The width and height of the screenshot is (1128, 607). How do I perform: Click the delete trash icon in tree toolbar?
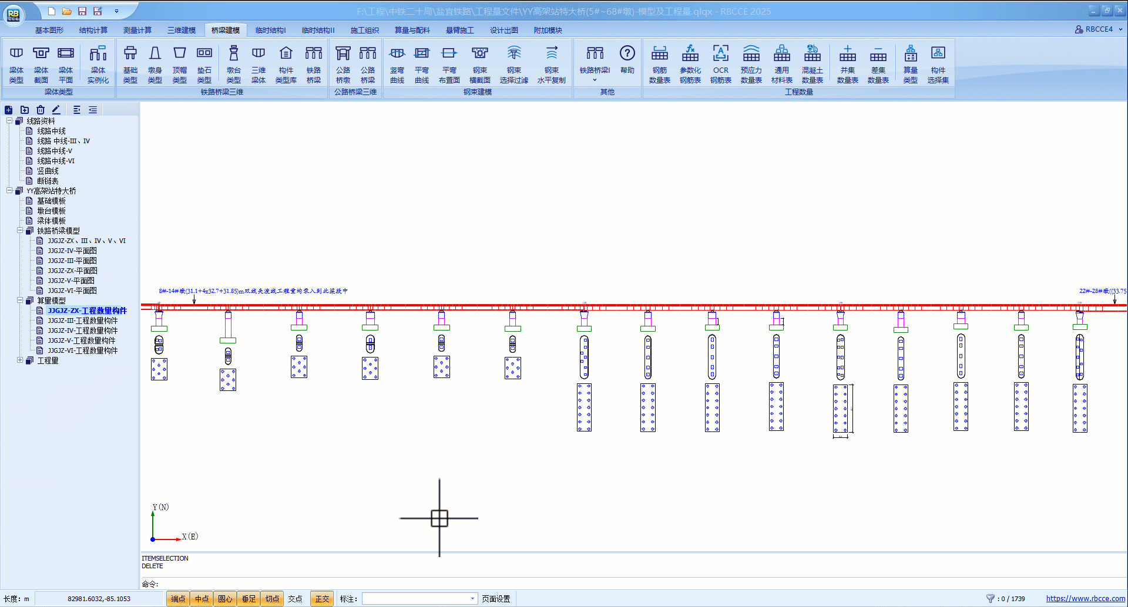pos(41,110)
